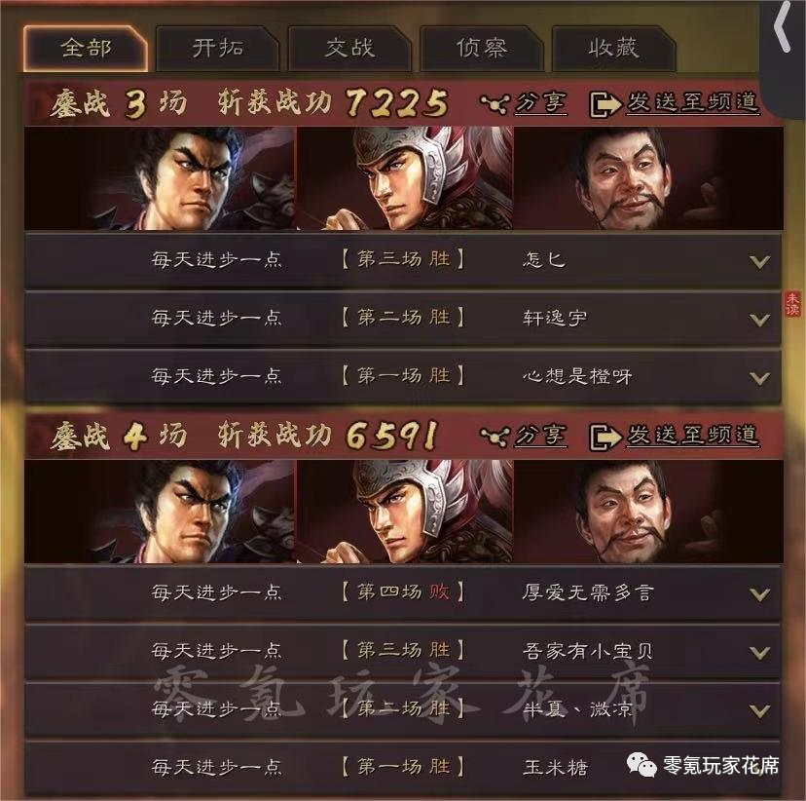Switch to the 开拓 tab
Image resolution: width=806 pixels, height=801 pixels.
click(217, 49)
